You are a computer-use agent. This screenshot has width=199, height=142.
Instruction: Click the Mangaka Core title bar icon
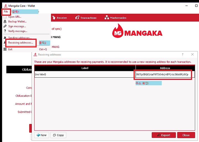click(x=6, y=6)
